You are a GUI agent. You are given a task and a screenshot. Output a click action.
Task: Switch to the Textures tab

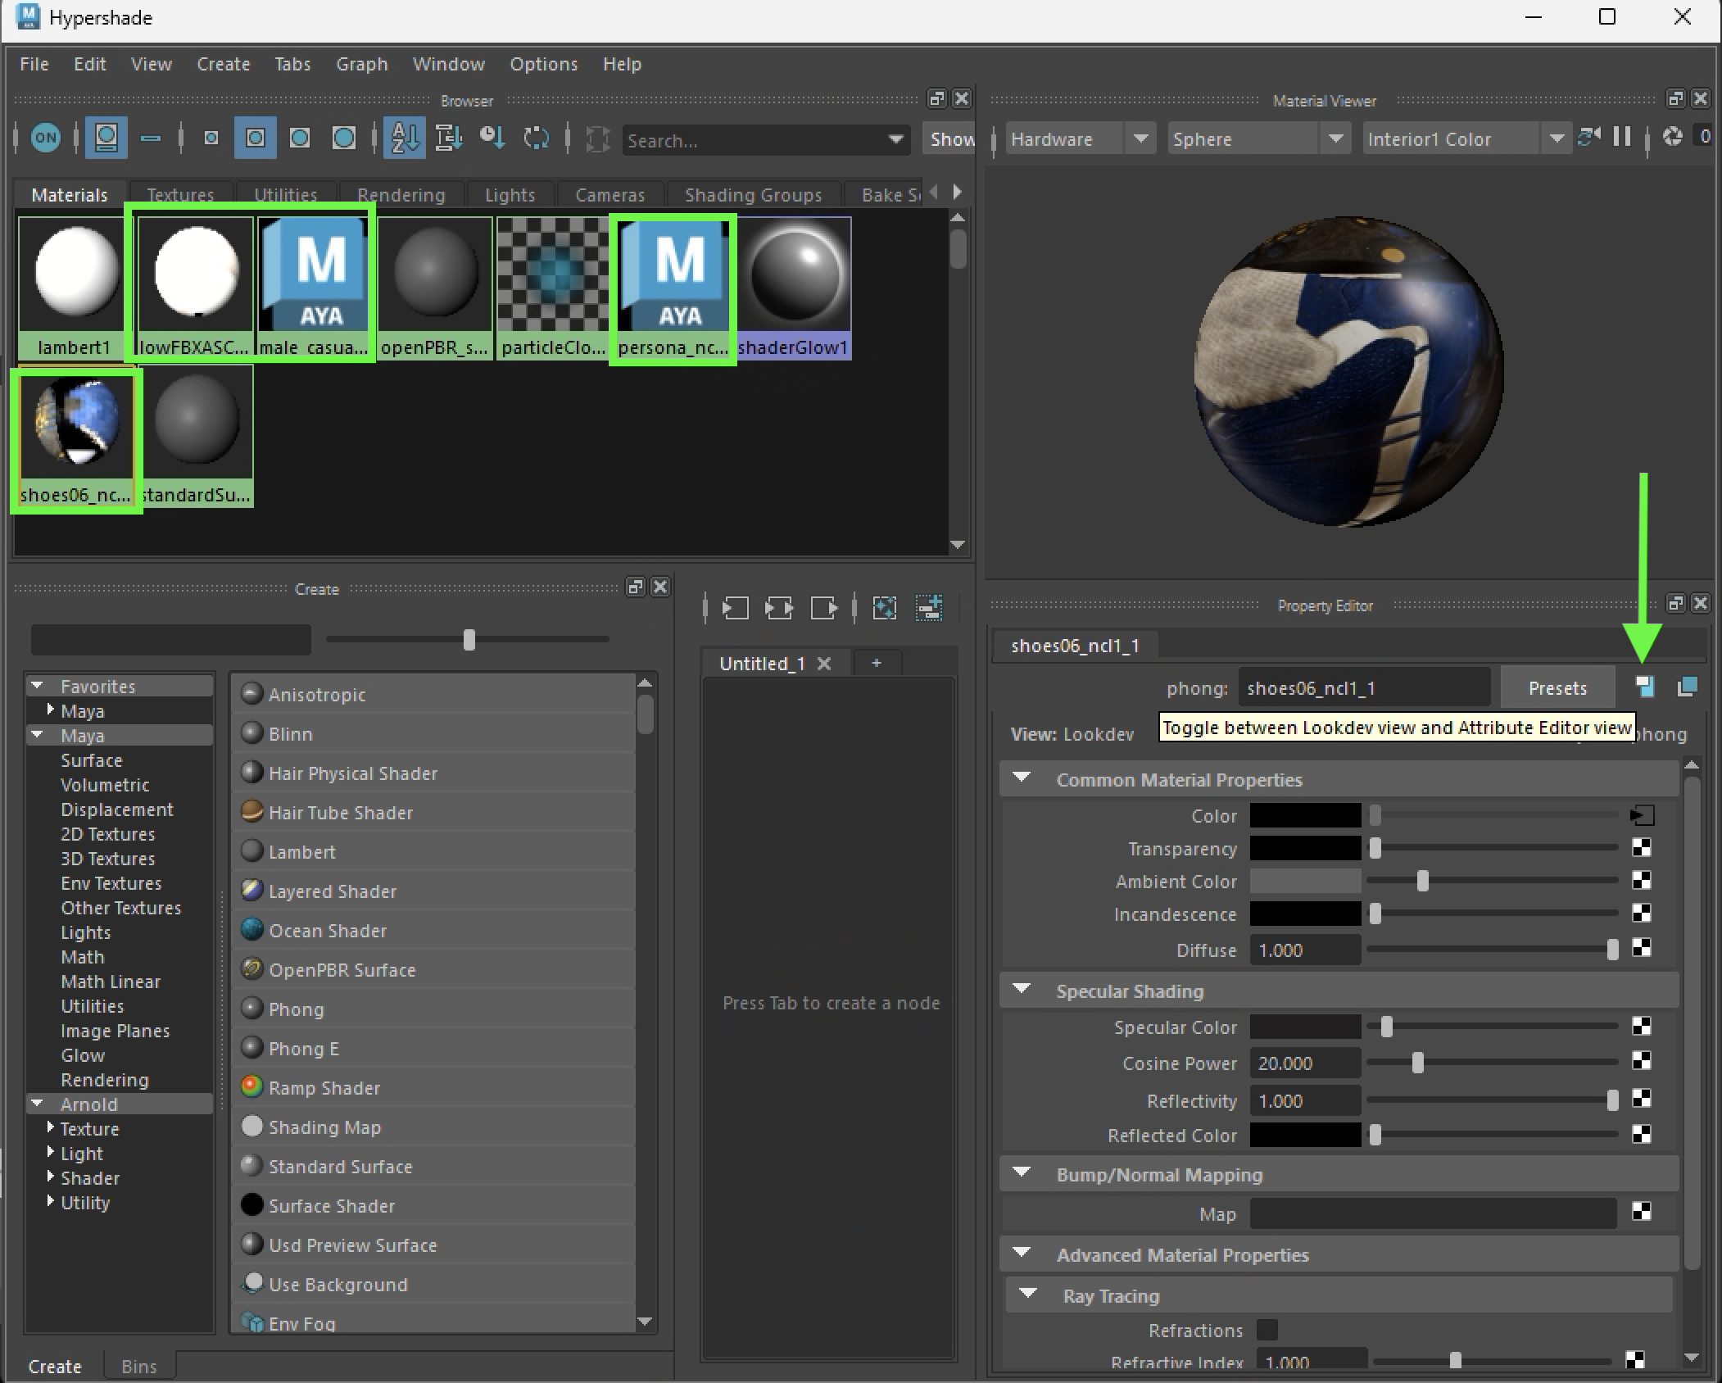click(180, 195)
